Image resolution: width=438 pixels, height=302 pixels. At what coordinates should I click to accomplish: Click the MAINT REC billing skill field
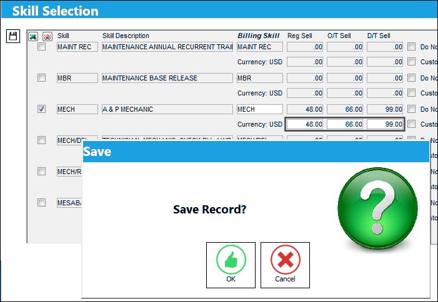click(x=260, y=47)
